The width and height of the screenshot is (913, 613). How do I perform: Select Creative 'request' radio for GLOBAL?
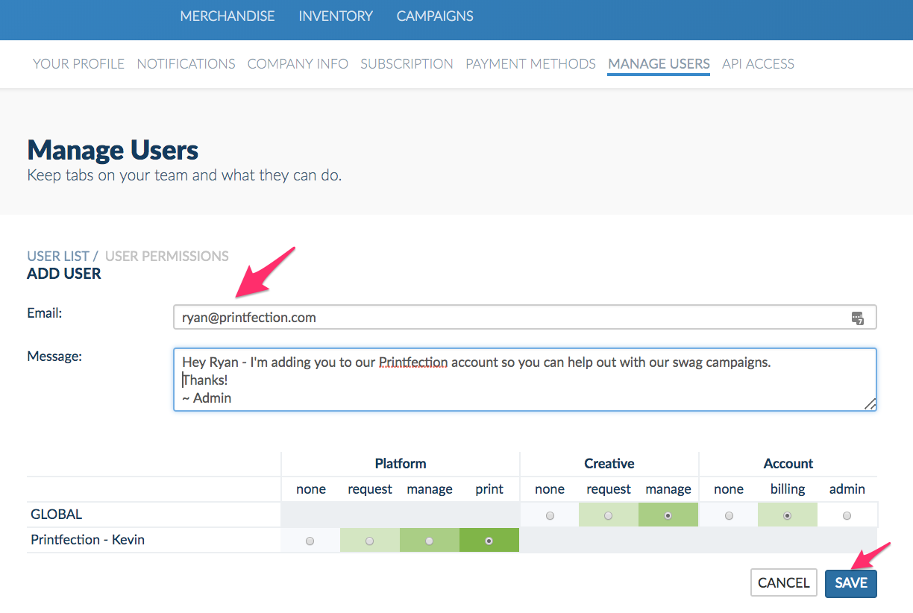pyautogui.click(x=609, y=515)
